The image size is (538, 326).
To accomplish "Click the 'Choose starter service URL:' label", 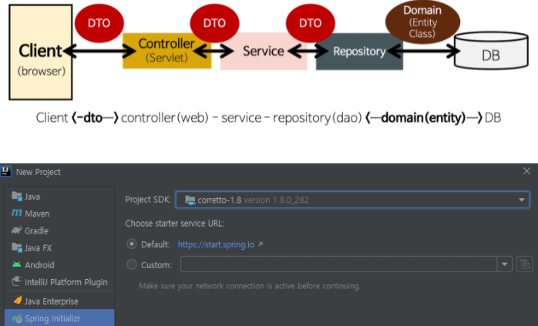I will coord(175,223).
